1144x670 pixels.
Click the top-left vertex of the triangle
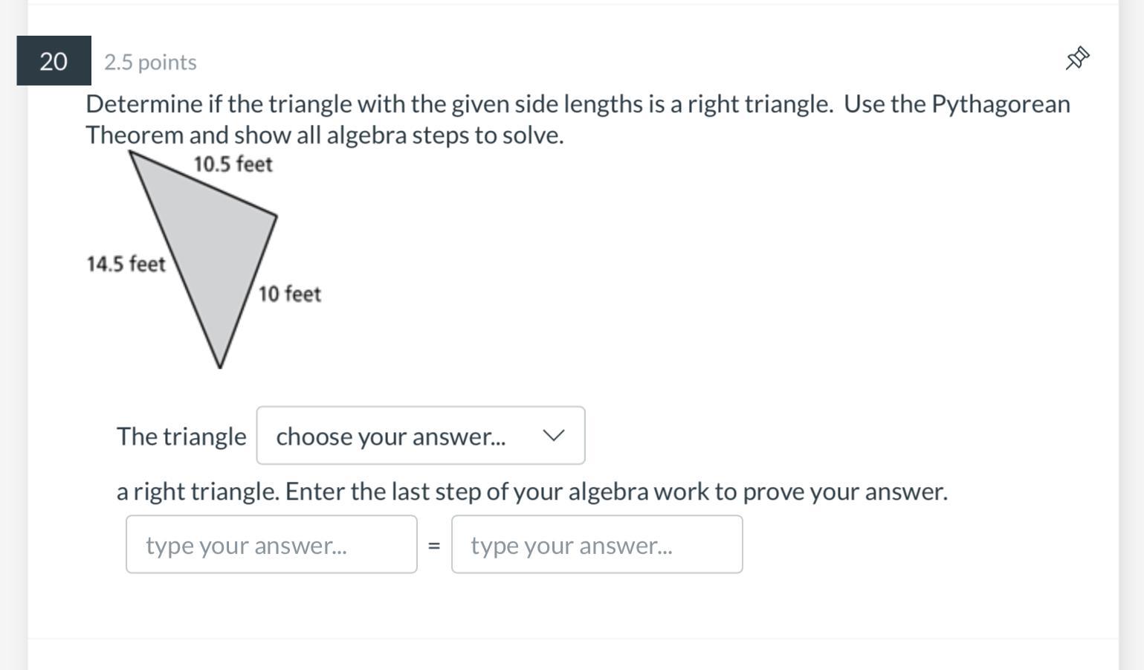click(131, 152)
